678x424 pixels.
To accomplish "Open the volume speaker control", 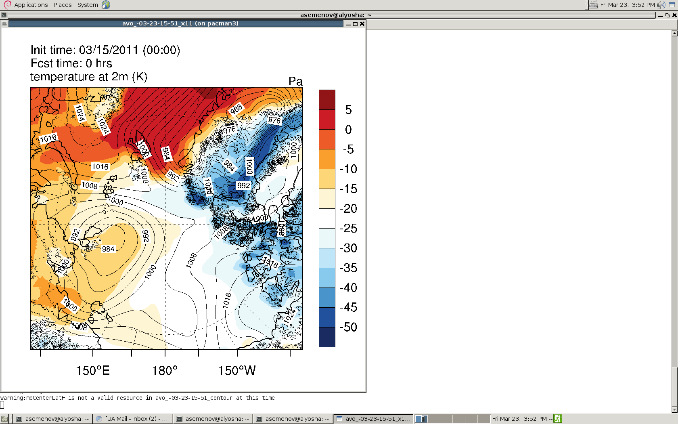I will pyautogui.click(x=661, y=5).
